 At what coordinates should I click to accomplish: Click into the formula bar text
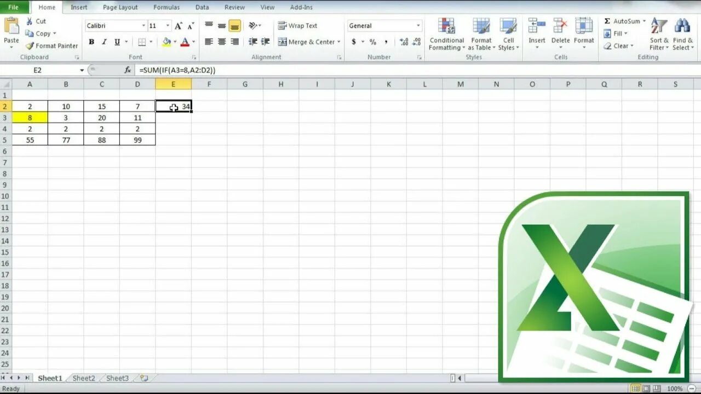click(x=177, y=70)
